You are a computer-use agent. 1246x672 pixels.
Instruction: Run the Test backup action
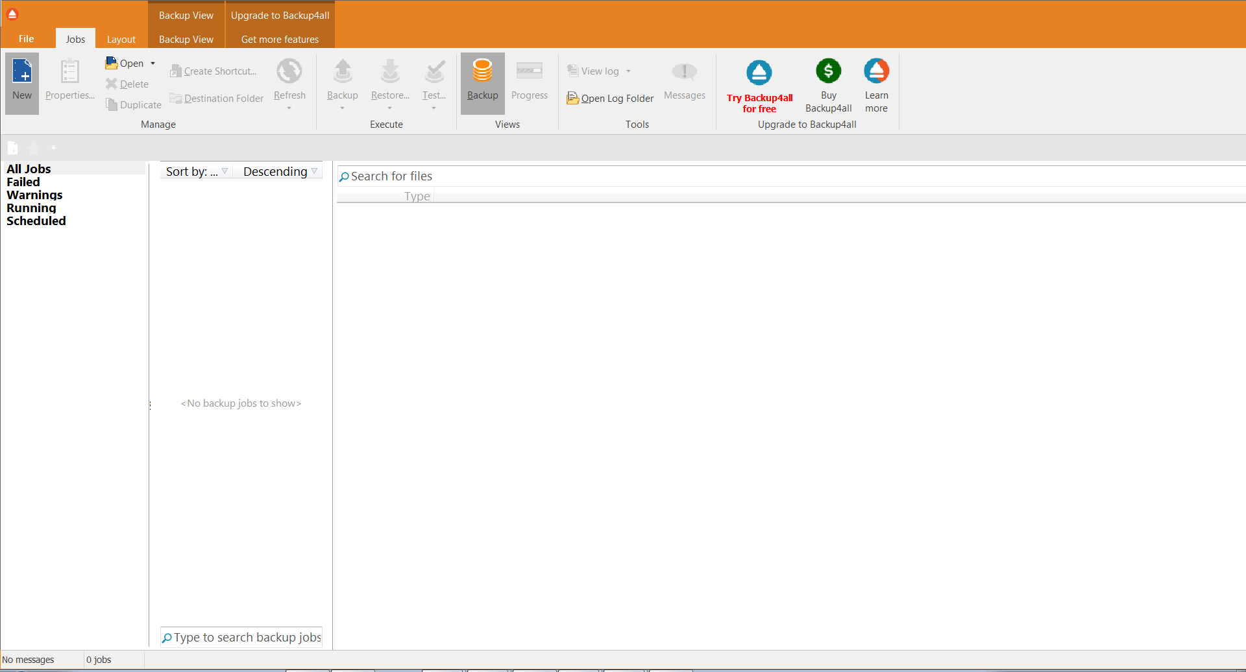click(434, 80)
